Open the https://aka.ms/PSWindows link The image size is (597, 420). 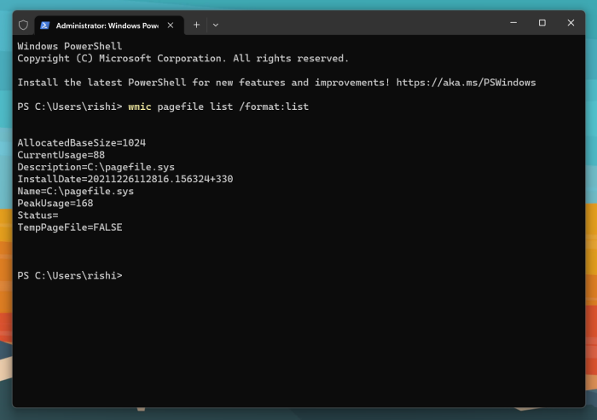point(466,83)
